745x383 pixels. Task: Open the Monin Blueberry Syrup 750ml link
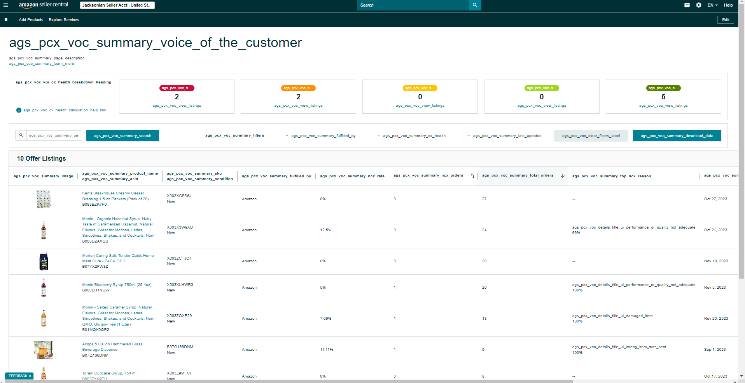(117, 285)
